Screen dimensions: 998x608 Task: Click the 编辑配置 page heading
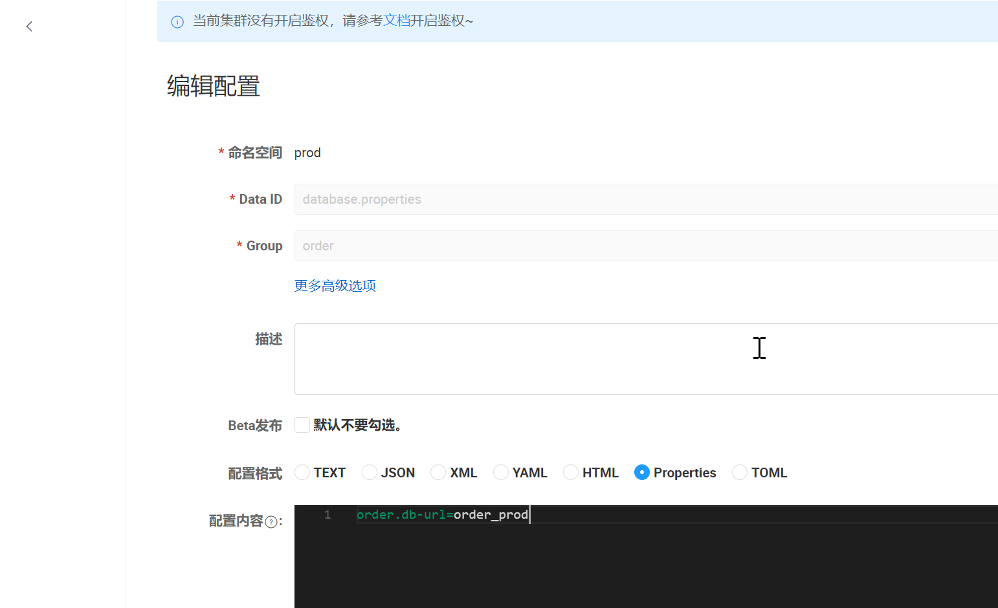214,86
